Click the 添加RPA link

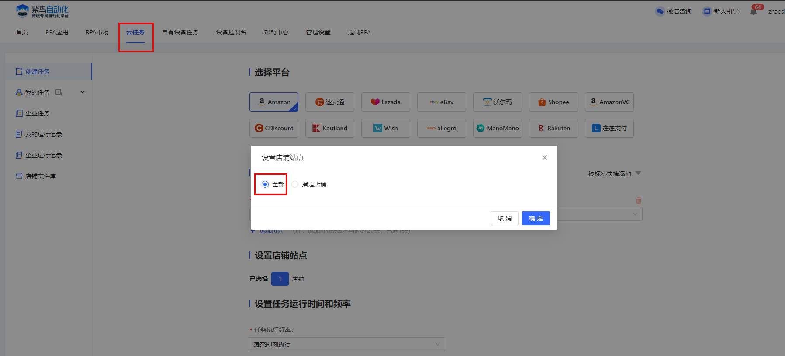[267, 231]
